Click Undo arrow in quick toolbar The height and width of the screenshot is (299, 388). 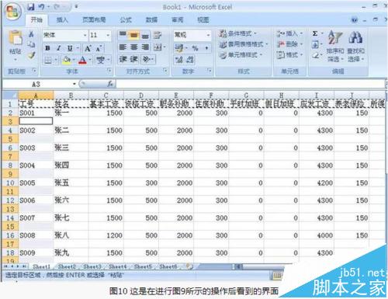tap(42, 7)
